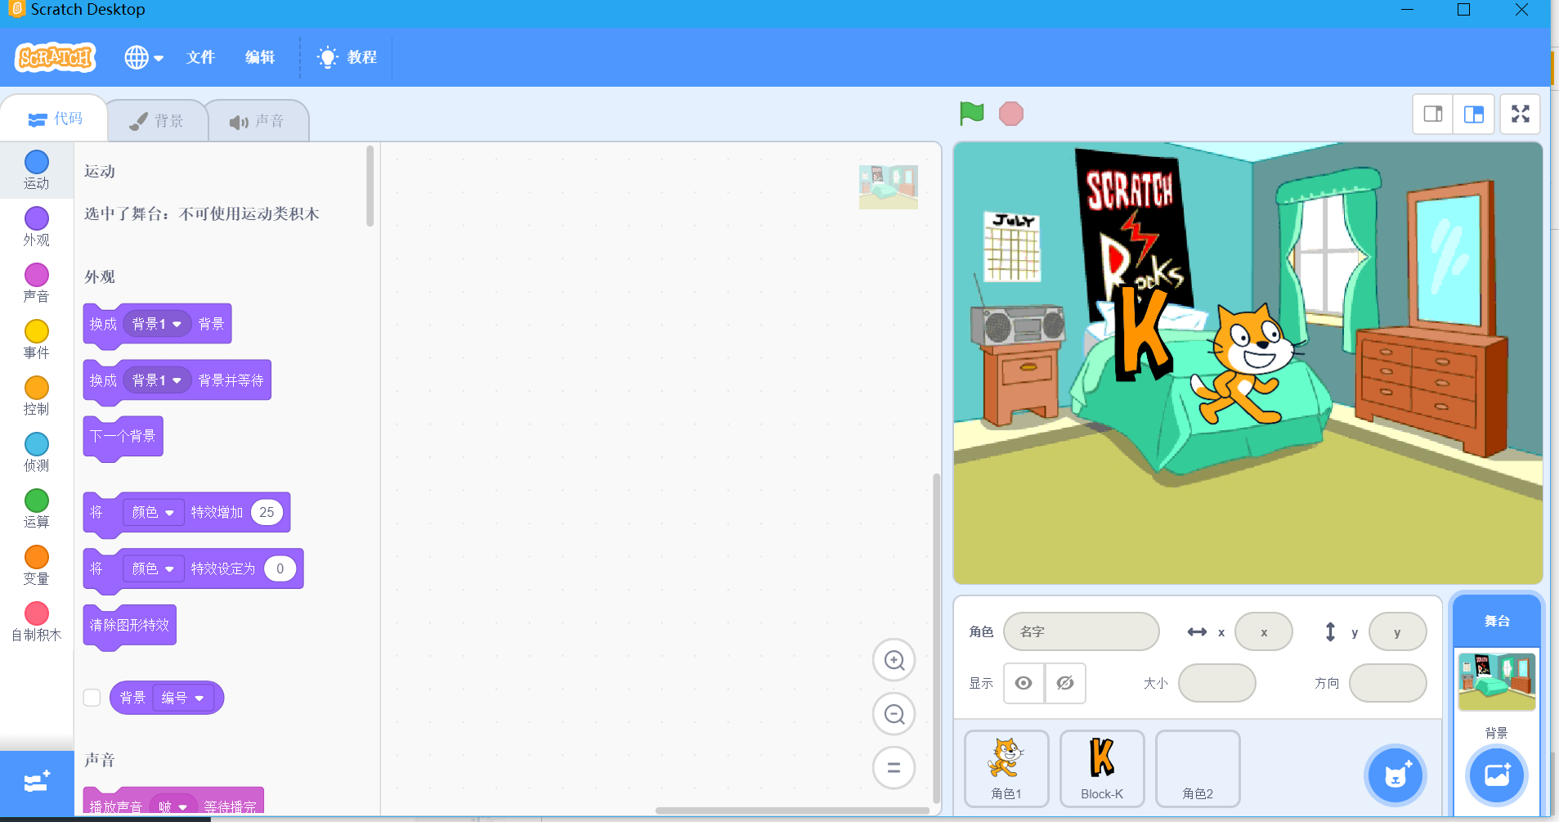Open 颜色 dropdown in 特效设定为 block
Image resolution: width=1559 pixels, height=822 pixels.
pyautogui.click(x=153, y=568)
